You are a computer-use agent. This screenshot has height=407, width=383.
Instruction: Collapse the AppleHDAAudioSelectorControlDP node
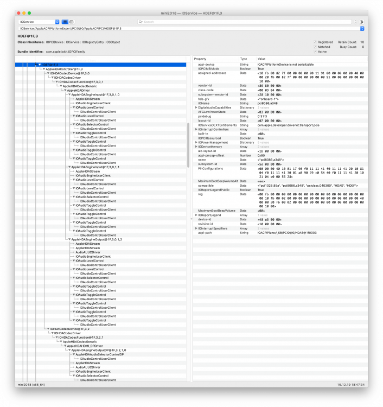pos(74,354)
